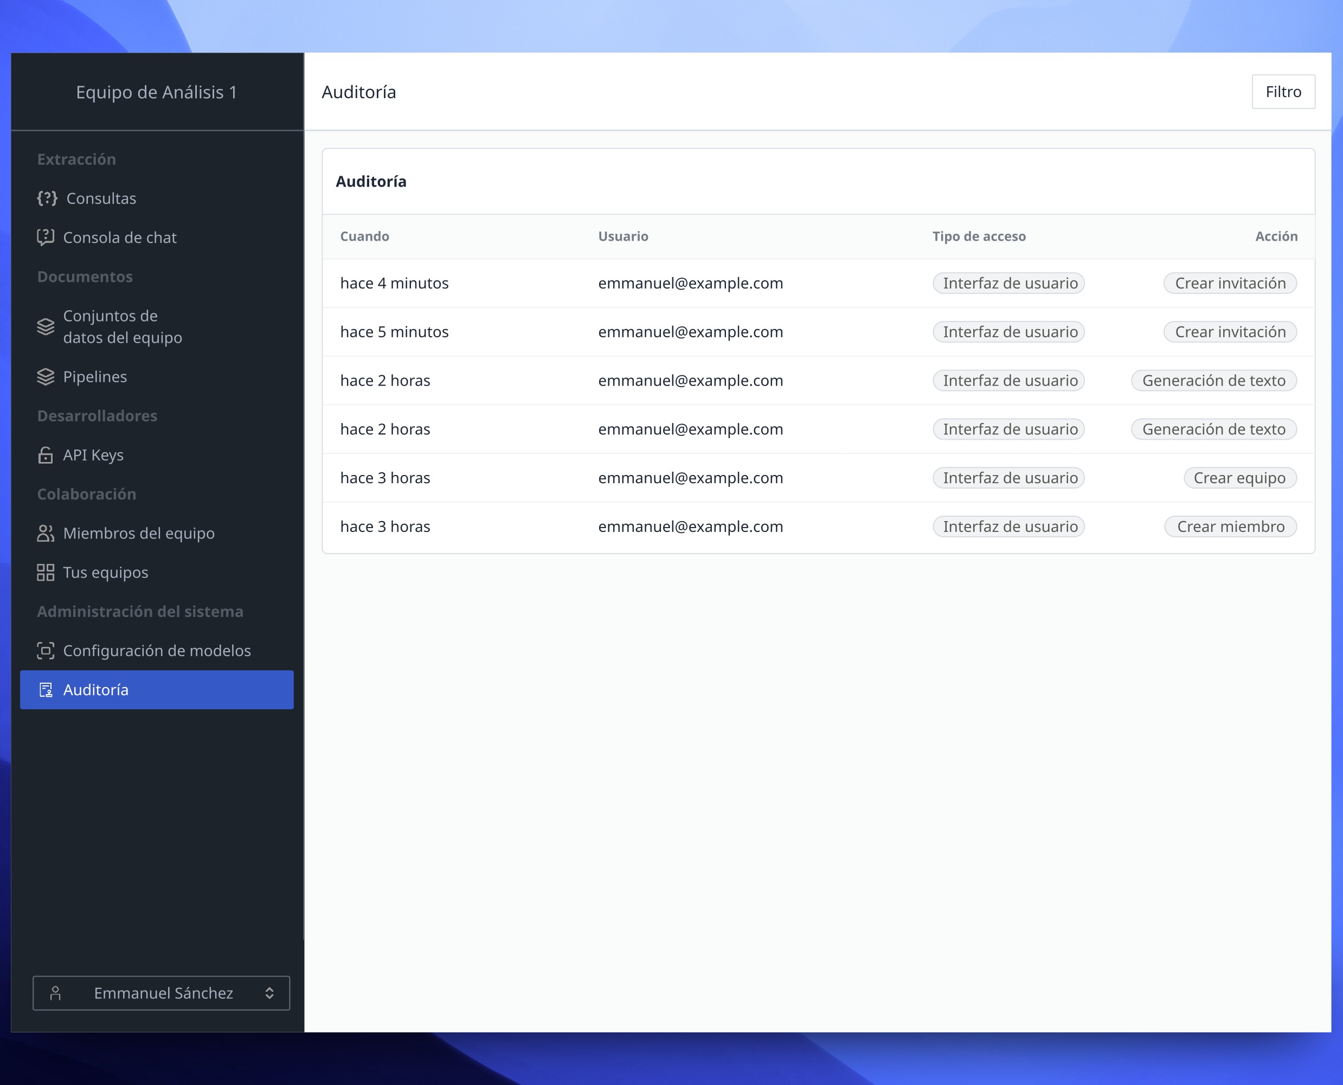Viewport: 1343px width, 1085px height.
Task: Click the Configuración de modelos scan icon
Action: [x=46, y=651]
